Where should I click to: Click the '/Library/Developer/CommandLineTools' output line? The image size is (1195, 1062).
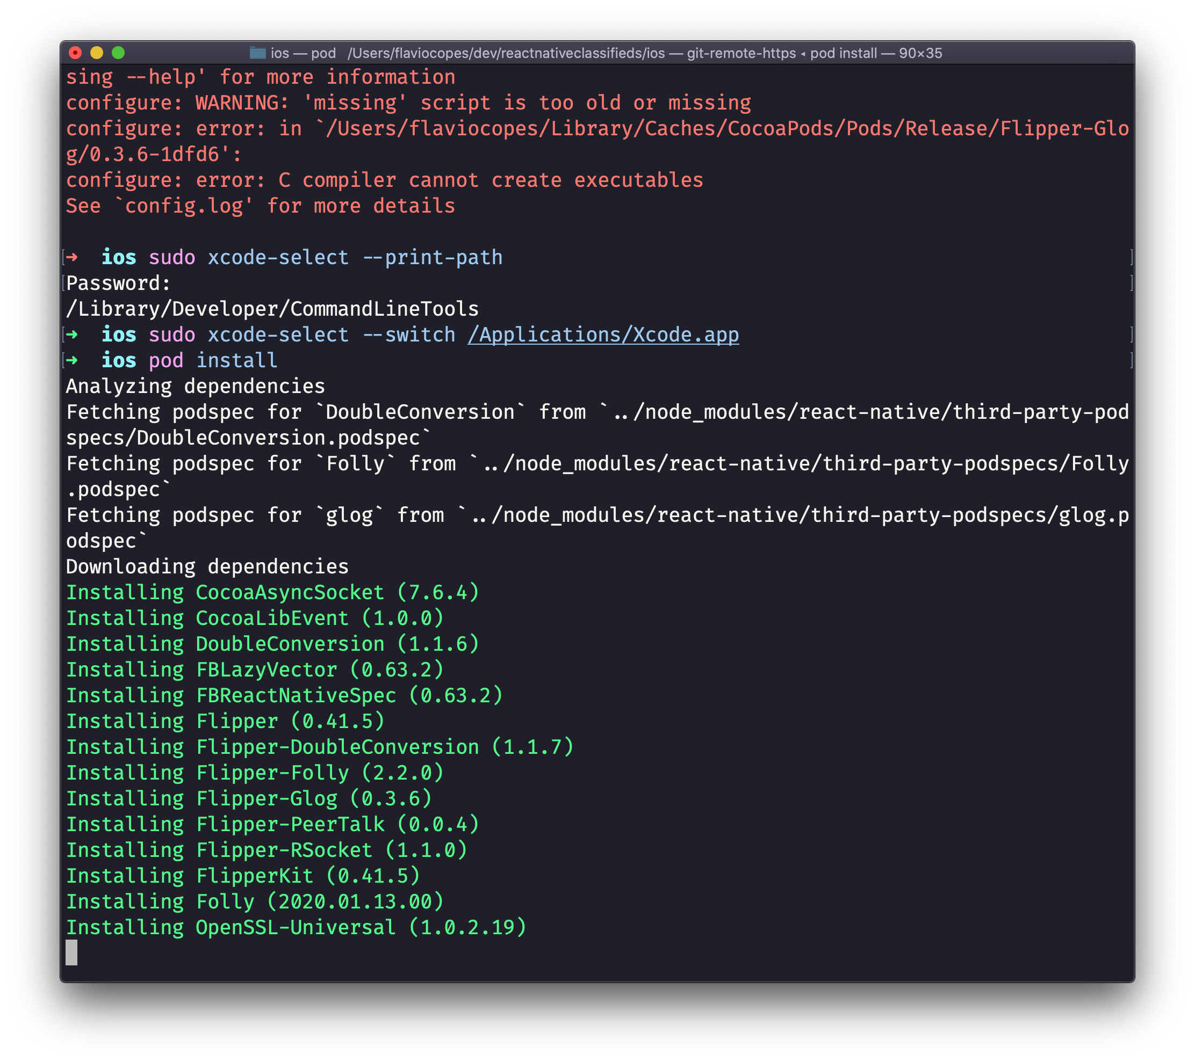click(x=272, y=309)
